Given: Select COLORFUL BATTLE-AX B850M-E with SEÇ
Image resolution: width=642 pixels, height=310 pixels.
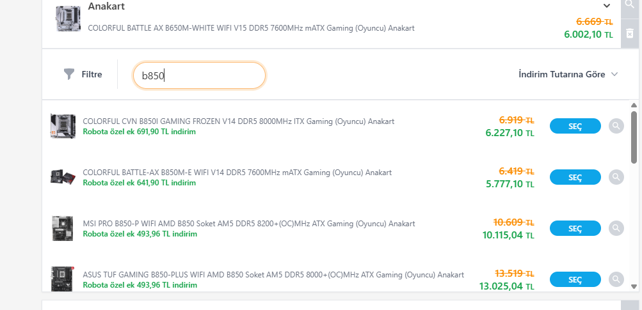Looking at the screenshot, I should click(575, 177).
